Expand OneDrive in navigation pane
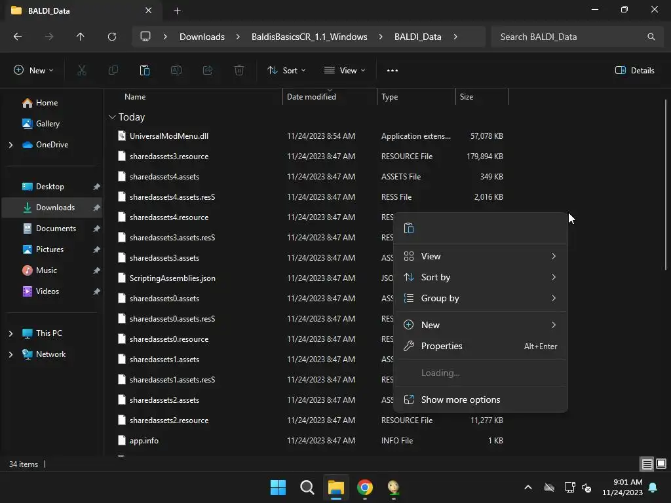Viewport: 671px width, 503px height. click(x=10, y=145)
